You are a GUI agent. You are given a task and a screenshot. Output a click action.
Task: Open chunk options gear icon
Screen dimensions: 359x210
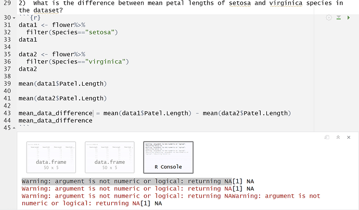329,18
